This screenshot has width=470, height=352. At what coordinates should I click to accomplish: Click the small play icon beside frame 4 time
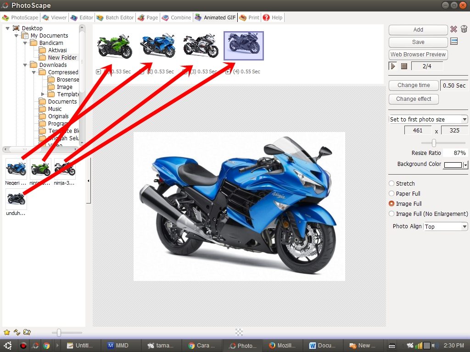click(x=228, y=72)
